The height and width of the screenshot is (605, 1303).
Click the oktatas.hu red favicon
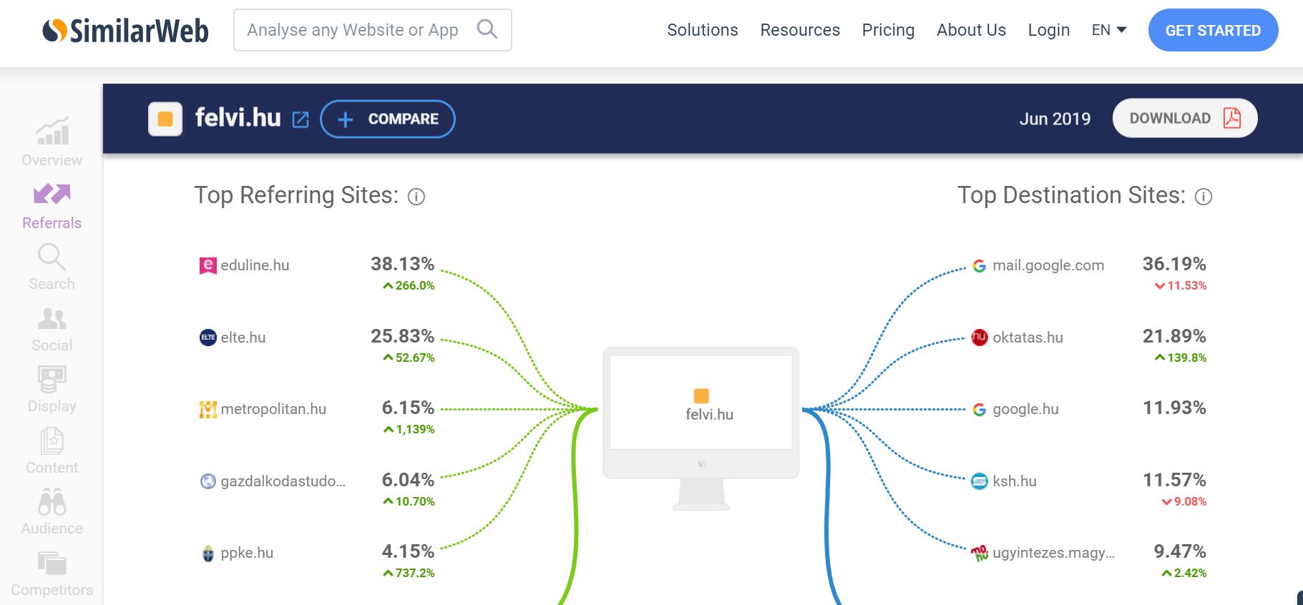point(980,338)
